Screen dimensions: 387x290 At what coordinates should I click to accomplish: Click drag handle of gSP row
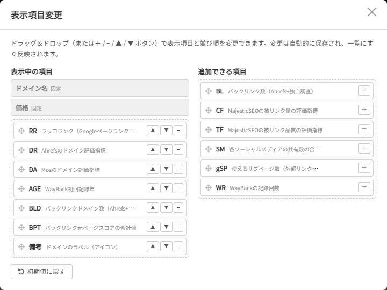point(209,169)
